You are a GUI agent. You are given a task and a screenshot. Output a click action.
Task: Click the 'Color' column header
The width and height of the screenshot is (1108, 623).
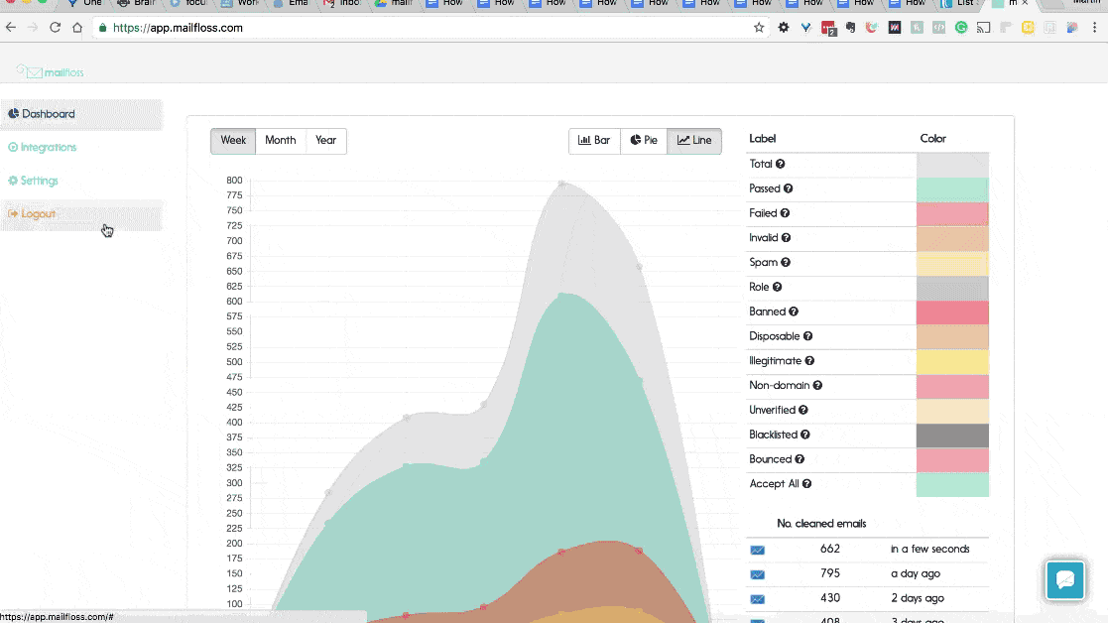click(932, 139)
